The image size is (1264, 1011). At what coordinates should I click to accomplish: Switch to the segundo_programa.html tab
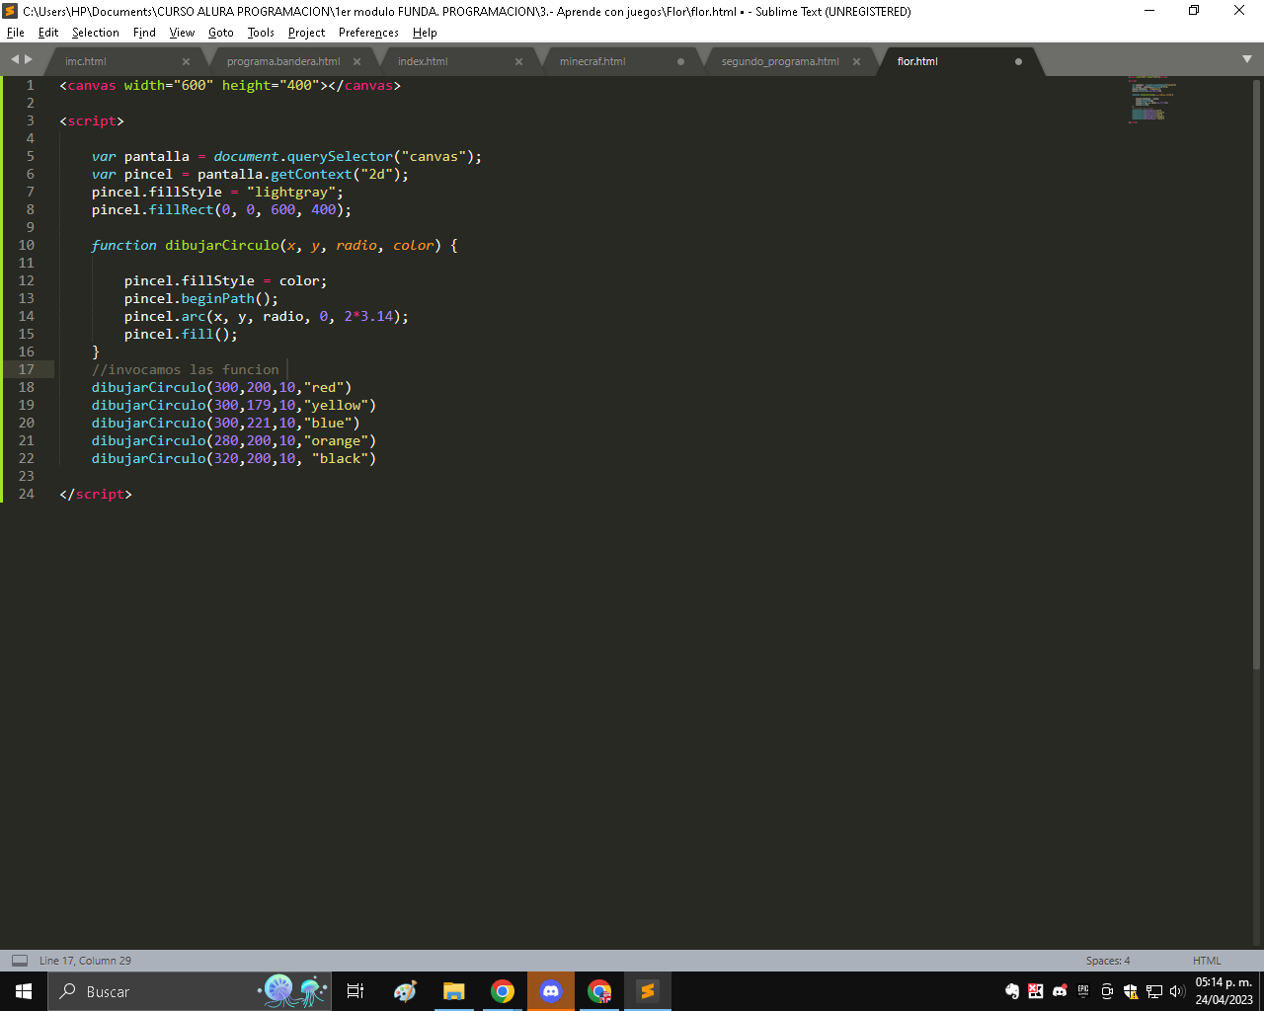780,61
